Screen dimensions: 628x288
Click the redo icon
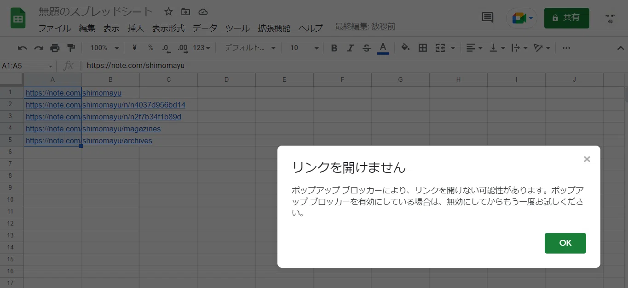(x=39, y=48)
